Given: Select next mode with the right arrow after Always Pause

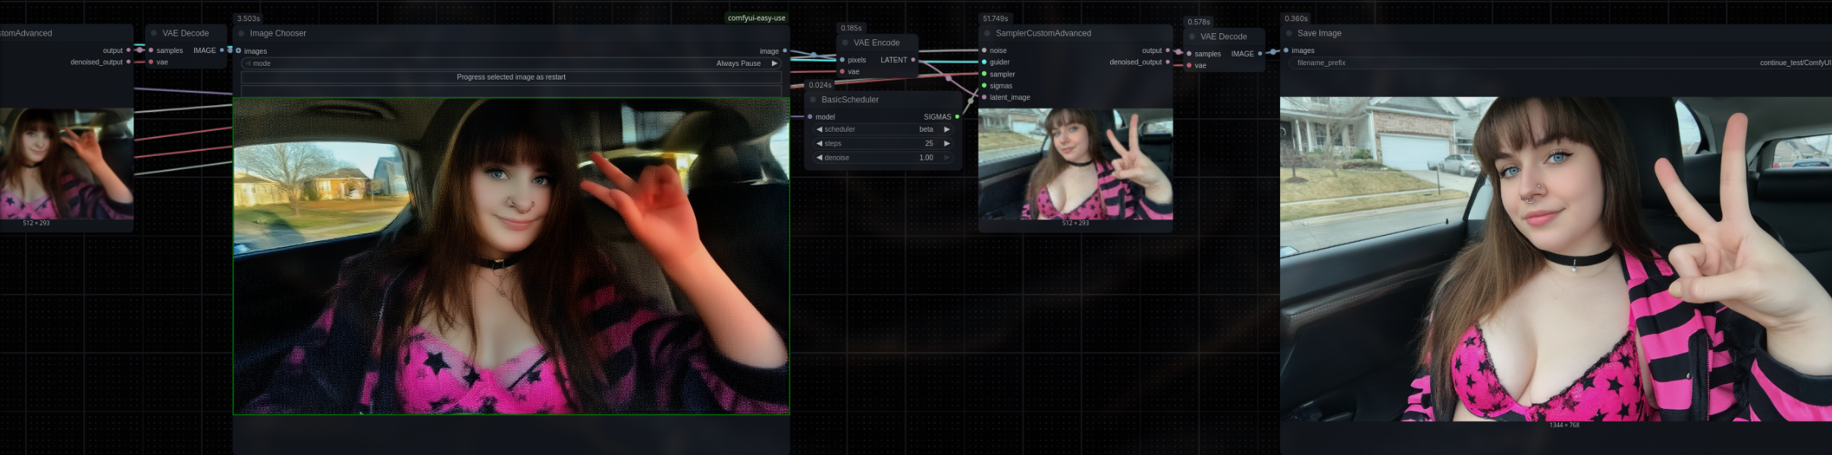Looking at the screenshot, I should (774, 64).
